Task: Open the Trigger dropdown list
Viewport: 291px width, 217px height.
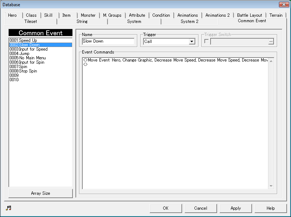Action: (x=192, y=42)
